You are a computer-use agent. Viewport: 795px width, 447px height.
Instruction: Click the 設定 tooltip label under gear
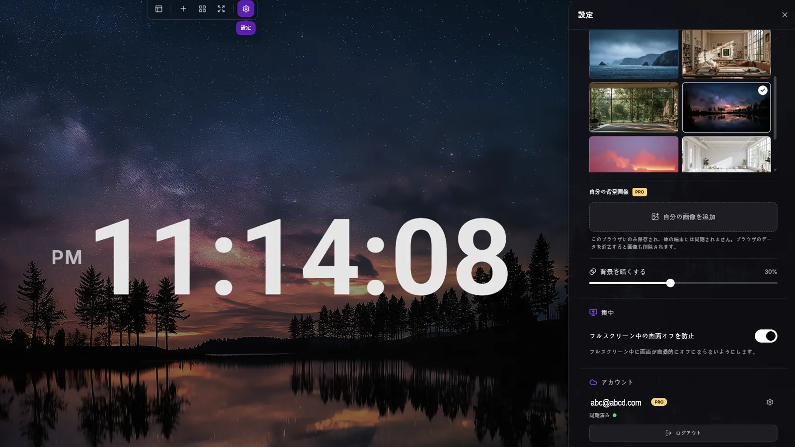click(x=246, y=28)
